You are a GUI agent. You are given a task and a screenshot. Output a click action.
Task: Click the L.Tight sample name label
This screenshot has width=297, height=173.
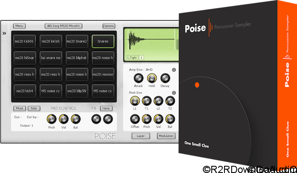[x=132, y=58]
